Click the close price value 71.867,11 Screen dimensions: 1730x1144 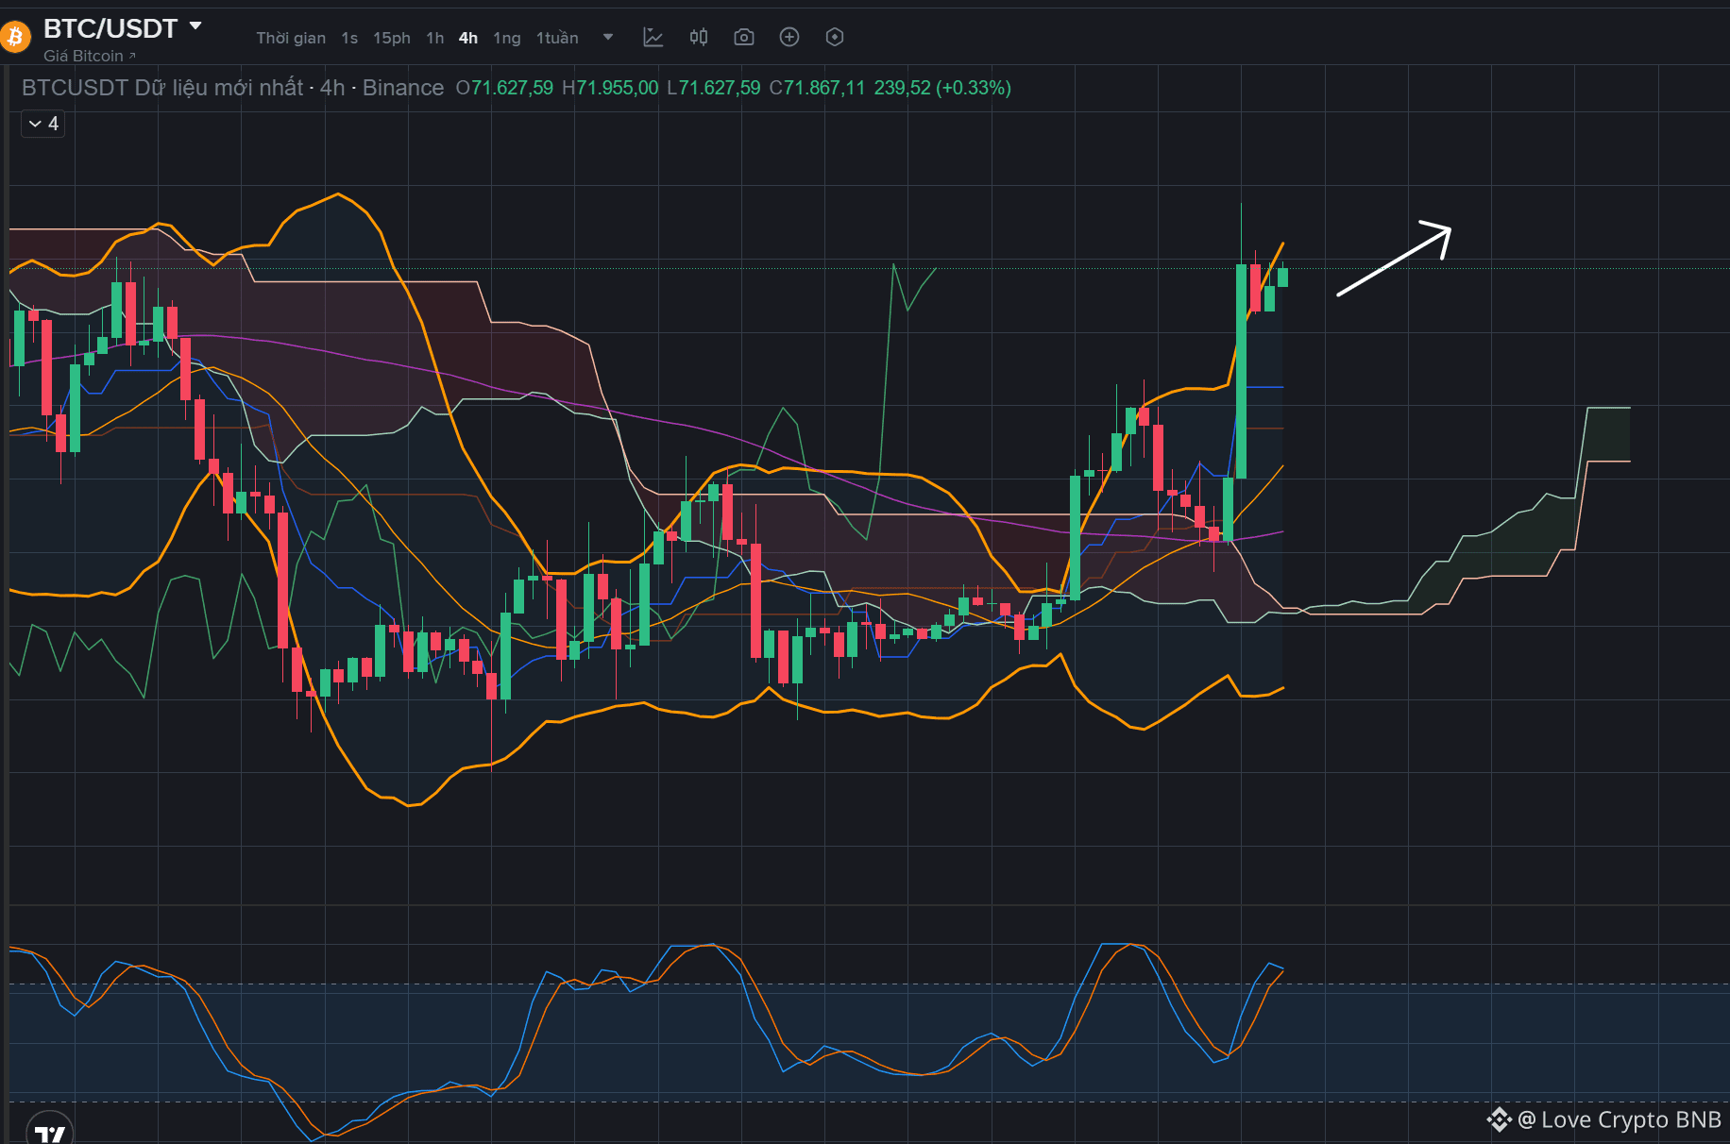tap(824, 88)
